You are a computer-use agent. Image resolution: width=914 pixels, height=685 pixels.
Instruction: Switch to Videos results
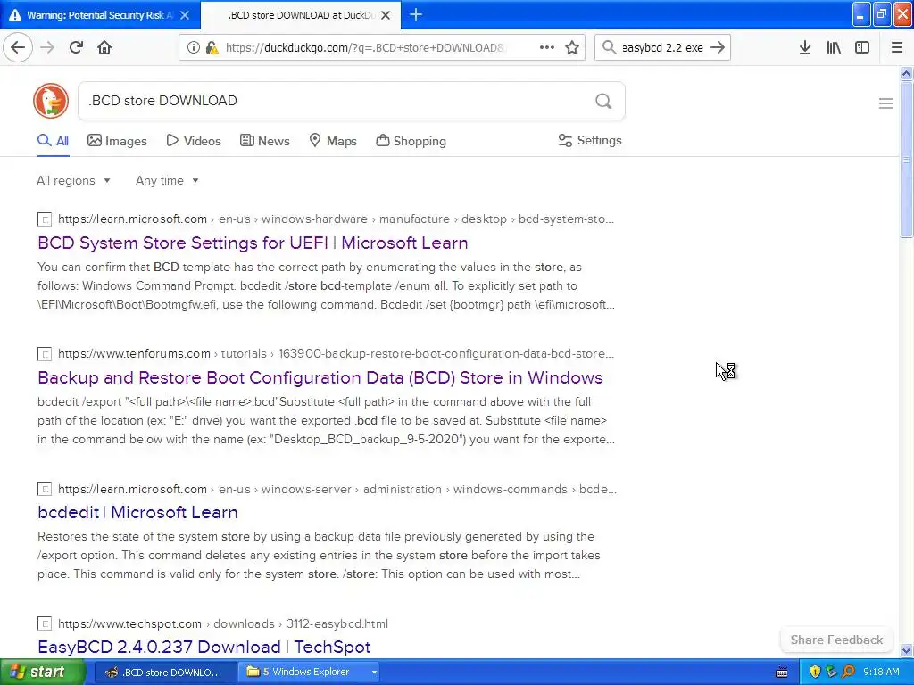(194, 141)
